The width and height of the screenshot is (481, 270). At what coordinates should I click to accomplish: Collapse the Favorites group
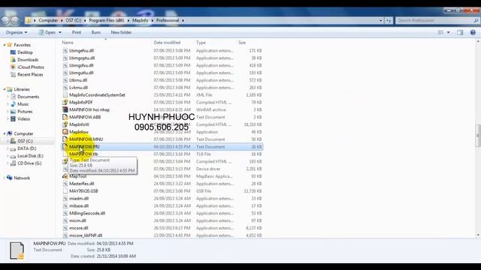click(5, 45)
